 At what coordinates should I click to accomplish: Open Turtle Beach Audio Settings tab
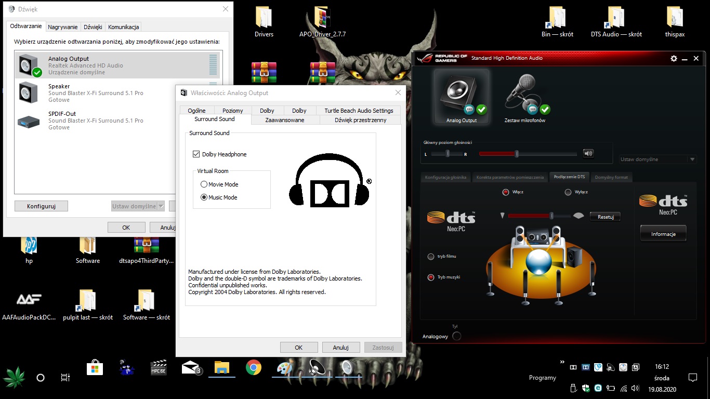point(359,111)
